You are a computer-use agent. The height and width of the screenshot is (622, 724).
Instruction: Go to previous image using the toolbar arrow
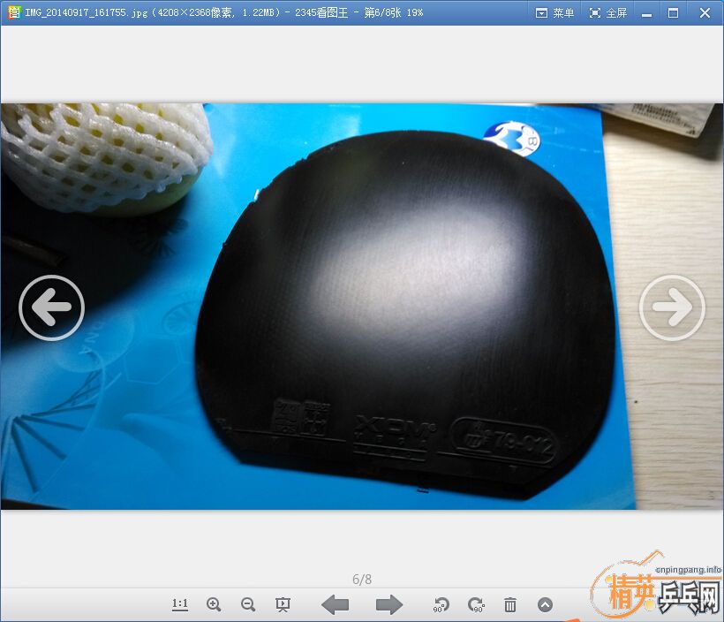(335, 604)
